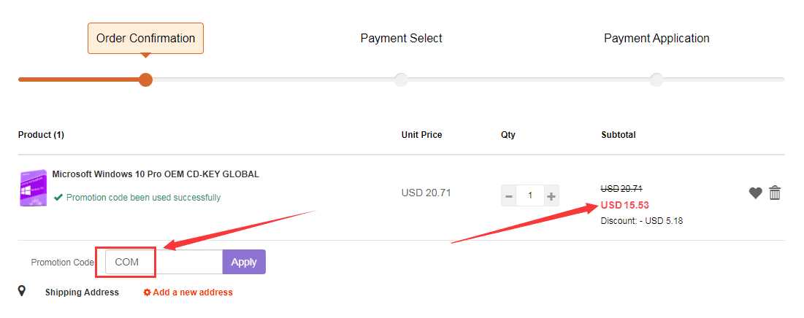Open the Windows 10 Pro product thumbnail
The height and width of the screenshot is (318, 804).
point(33,188)
